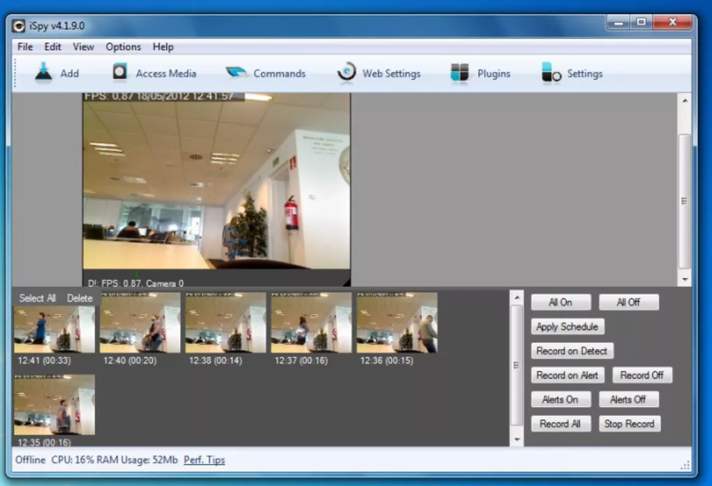Select the 12:35 (00:16) recording thumbnail
This screenshot has height=486, width=712.
coord(54,405)
